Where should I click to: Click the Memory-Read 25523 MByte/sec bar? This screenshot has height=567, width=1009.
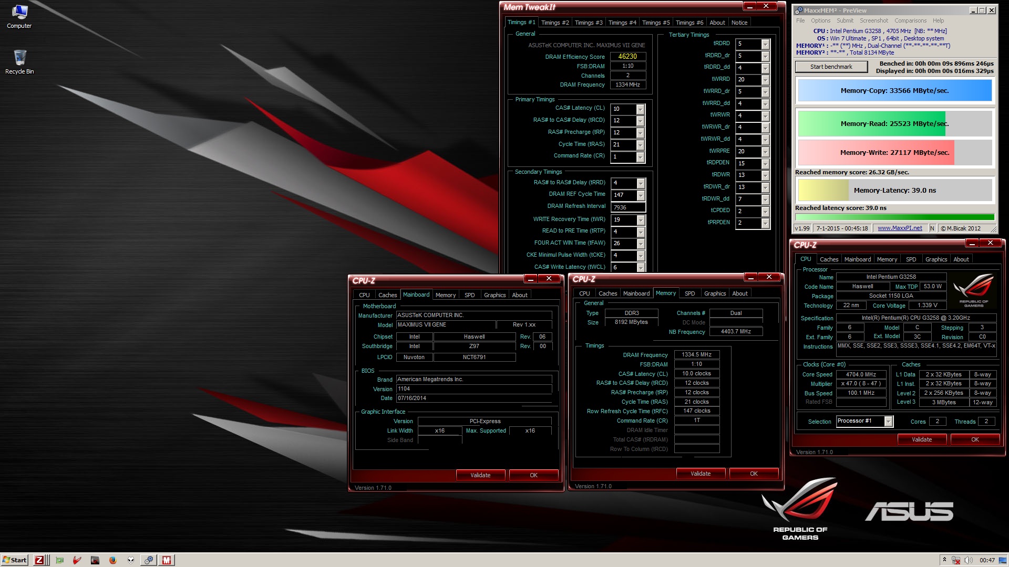(x=894, y=124)
